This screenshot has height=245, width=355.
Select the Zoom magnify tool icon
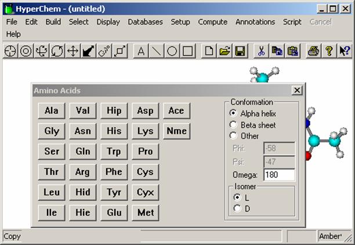point(104,51)
